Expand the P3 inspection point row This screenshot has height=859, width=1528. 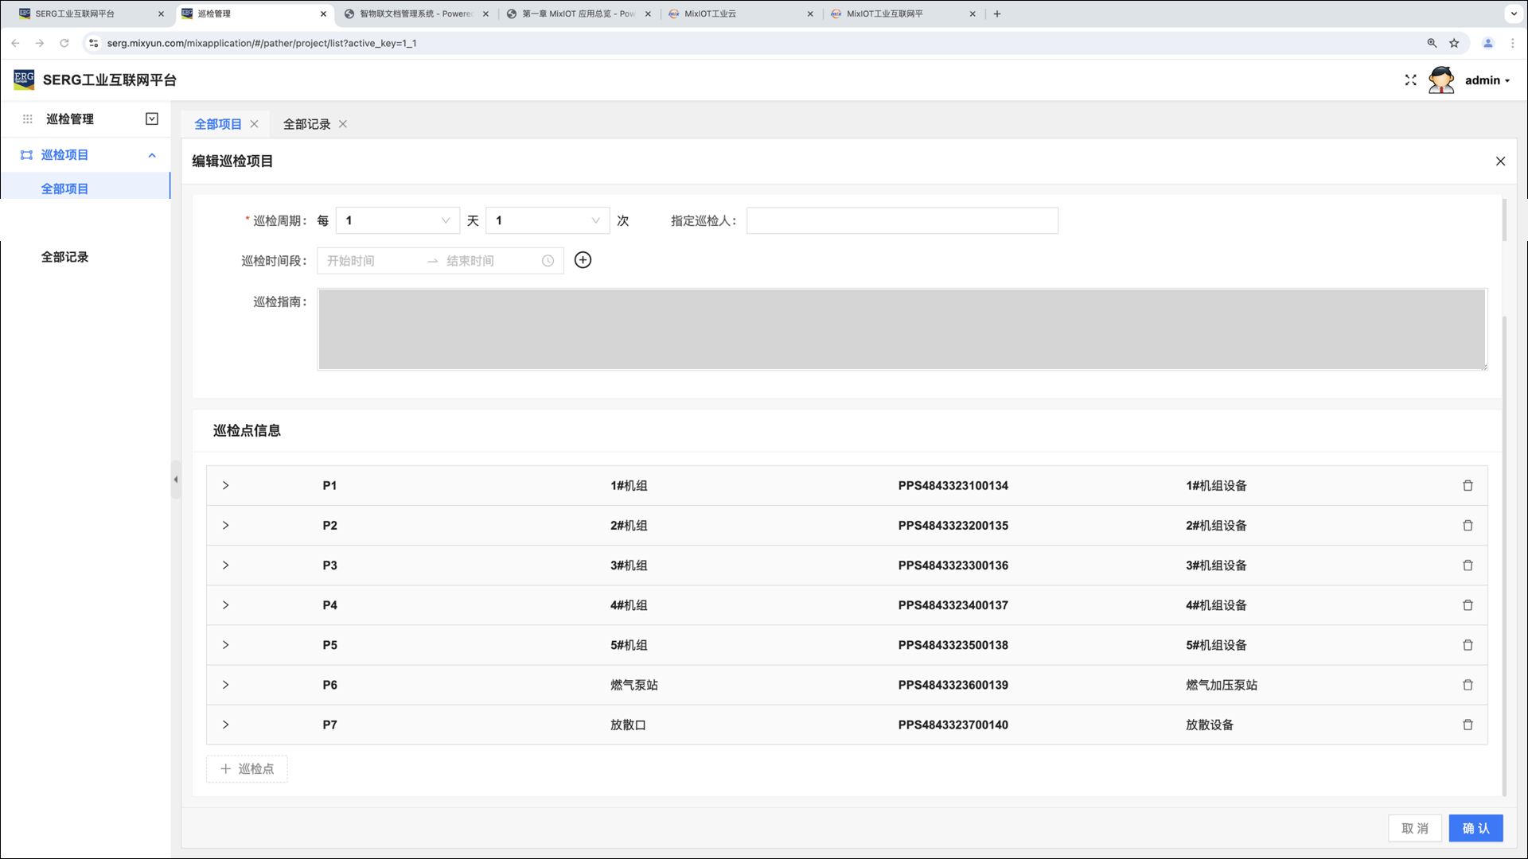click(225, 566)
